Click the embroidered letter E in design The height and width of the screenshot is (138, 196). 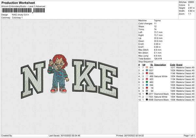[x=108, y=80]
